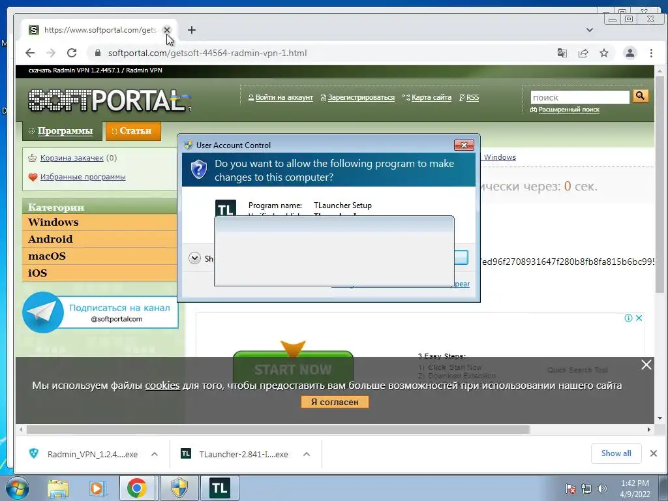Close the ad with the blue X

coord(639,318)
